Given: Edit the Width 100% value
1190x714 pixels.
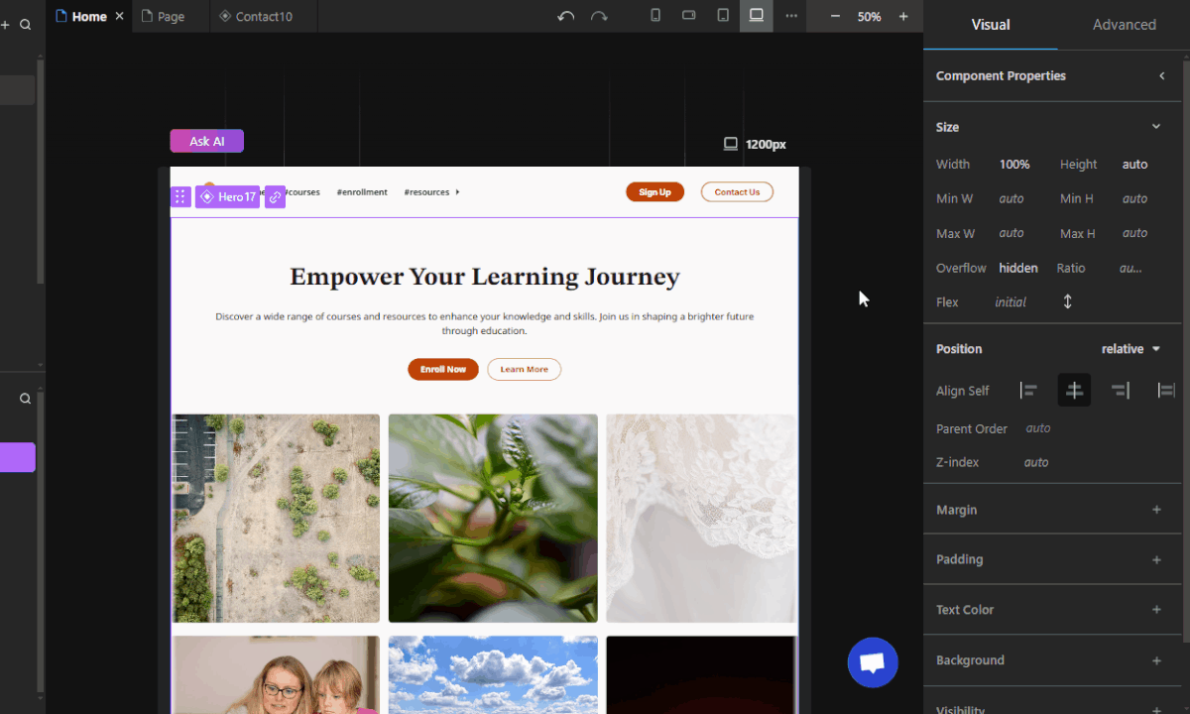Looking at the screenshot, I should 1014,165.
